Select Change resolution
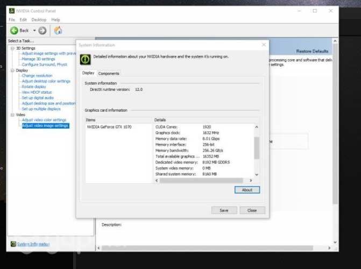The height and width of the screenshot is (269, 361). coord(37,75)
